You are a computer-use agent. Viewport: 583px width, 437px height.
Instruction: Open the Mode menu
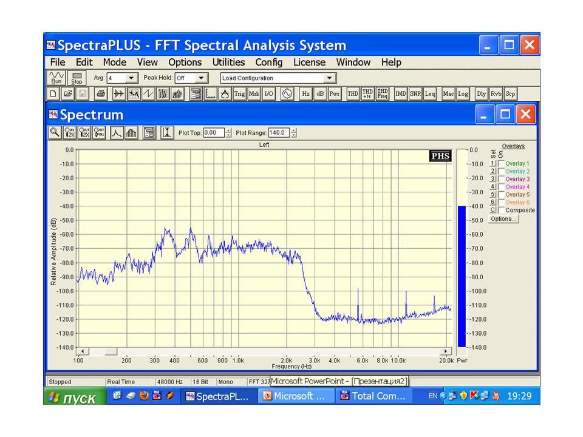click(115, 62)
